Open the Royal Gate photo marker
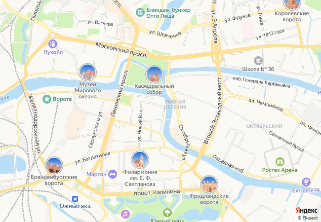Image resolution: width=321 pixels, height=222 pixels. pos(292,3)
